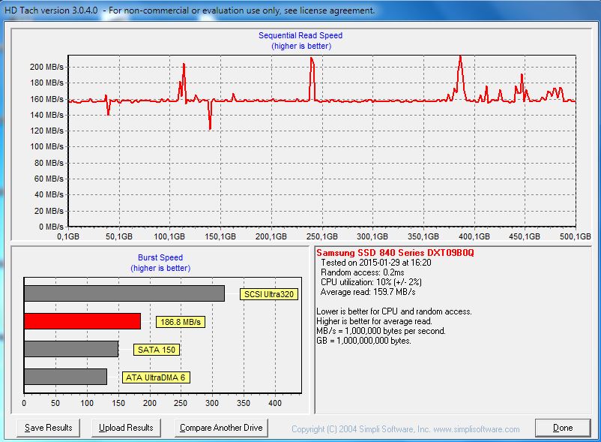Select the red 186.8 MB/s burst bar
Screen dimensions: 601x442
tap(82, 321)
